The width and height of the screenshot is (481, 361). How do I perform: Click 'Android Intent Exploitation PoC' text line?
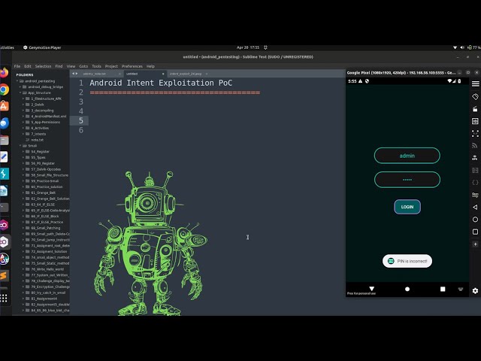(x=161, y=83)
